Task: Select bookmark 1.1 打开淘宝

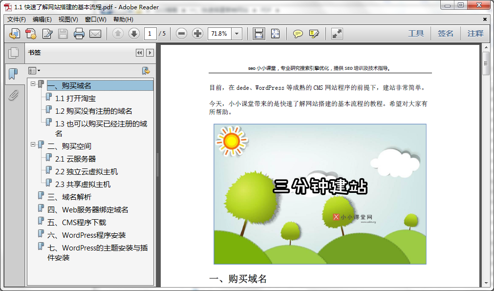Action: 75,98
